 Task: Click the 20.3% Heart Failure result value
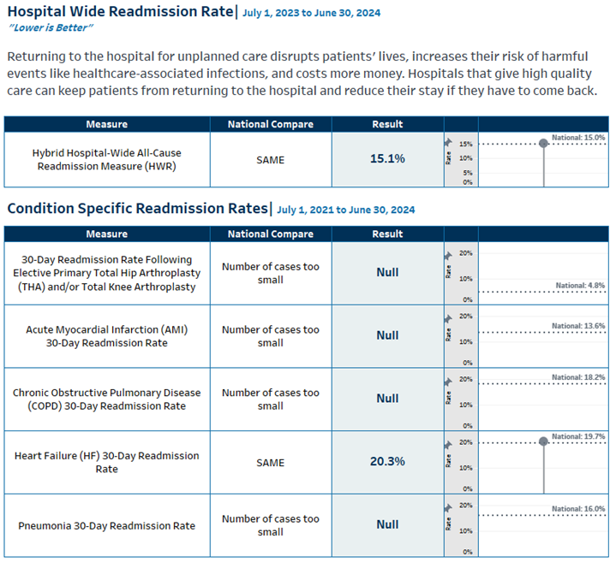click(x=387, y=462)
